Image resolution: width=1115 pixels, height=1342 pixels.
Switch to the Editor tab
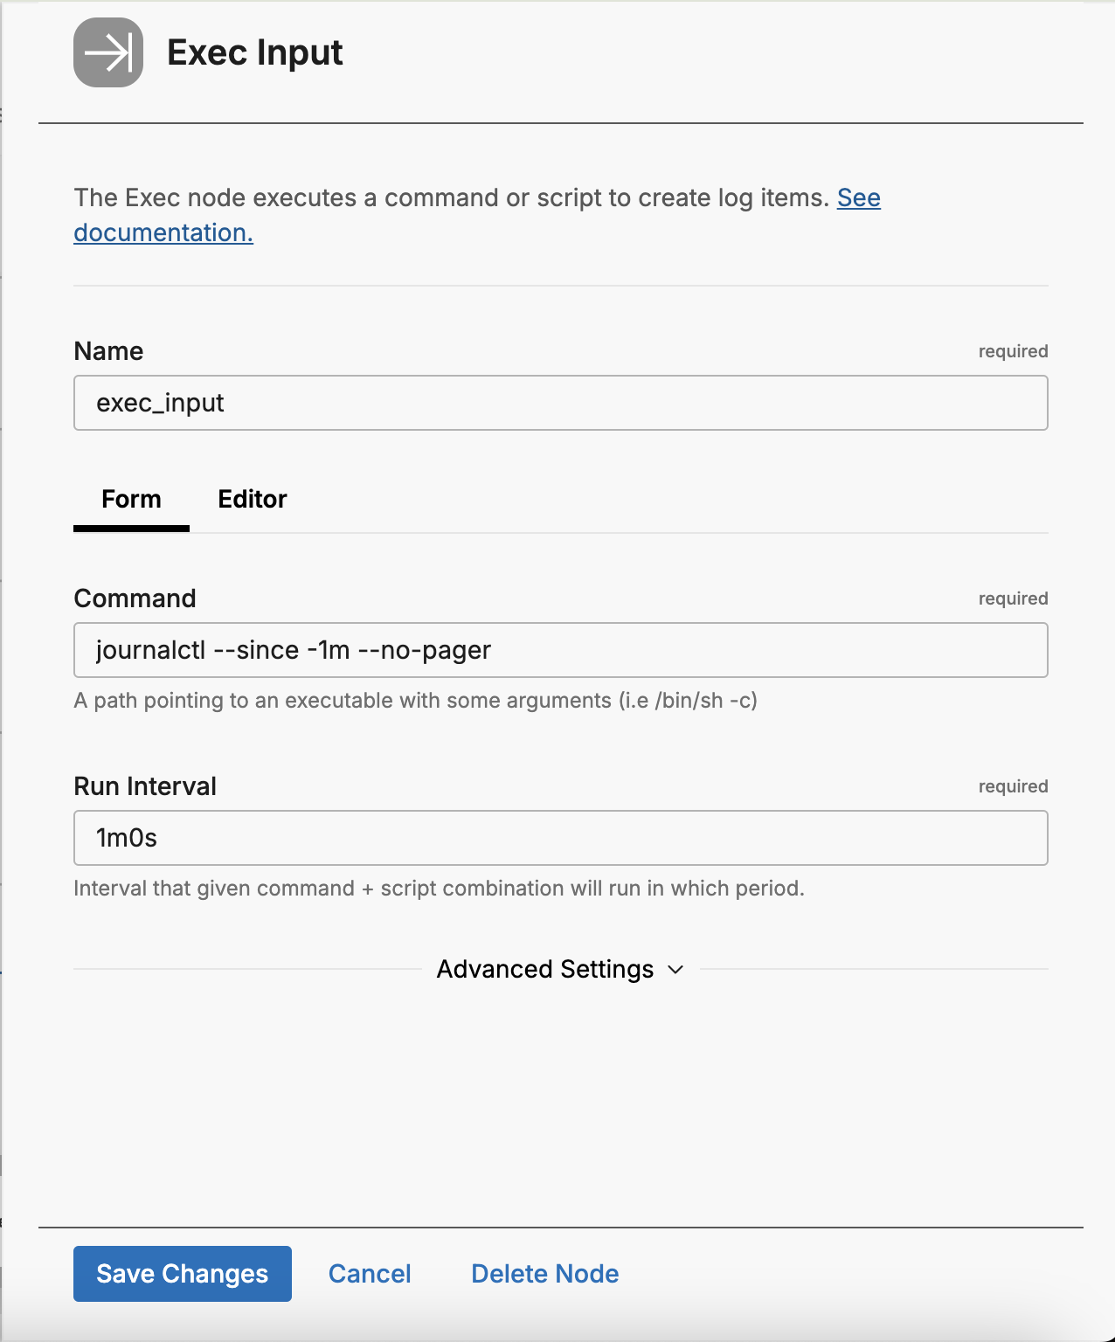(x=252, y=499)
